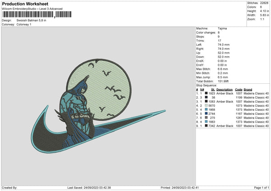Click Amber Black description in row 1
The height and width of the screenshot is (191, 271).
[x=224, y=93]
